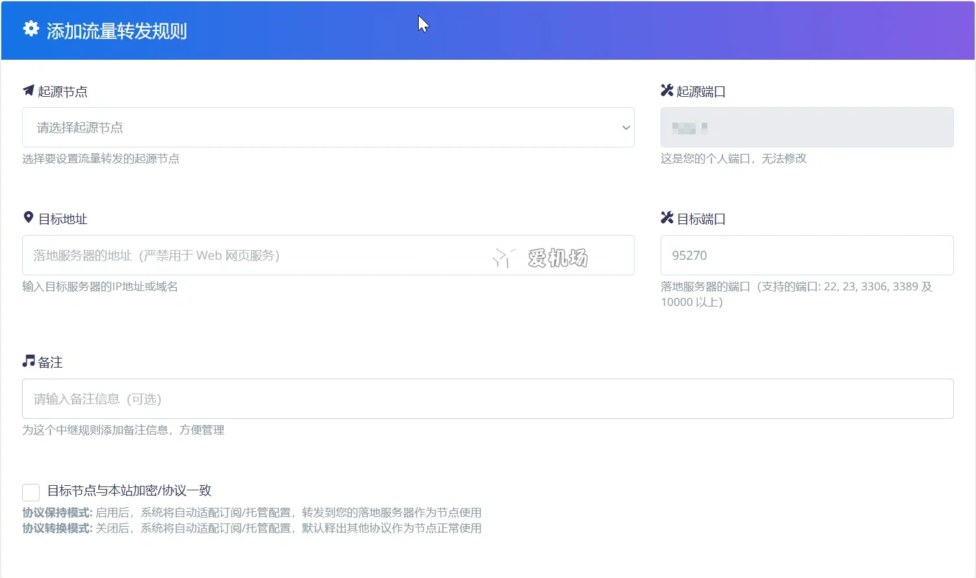The height and width of the screenshot is (578, 976).
Task: Click the 协议保持模式 help text
Action: tap(252, 512)
